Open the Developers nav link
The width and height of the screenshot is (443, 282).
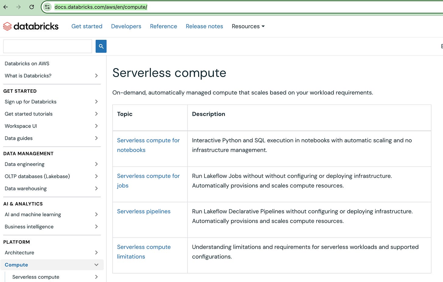tap(126, 26)
